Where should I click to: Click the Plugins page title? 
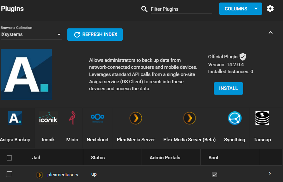coord(12,9)
